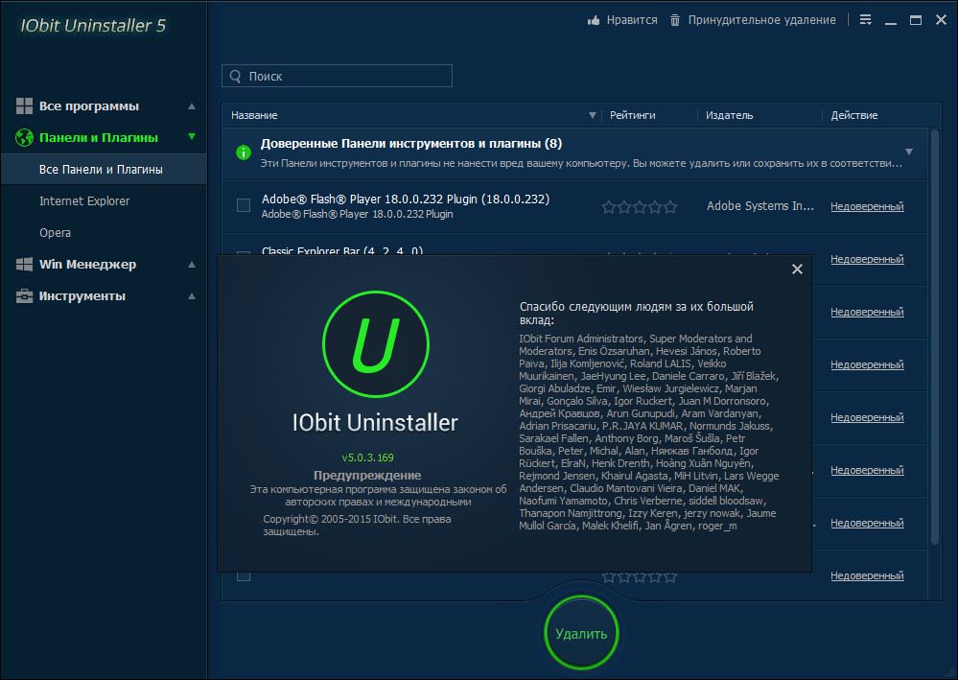958x680 pixels.
Task: Click the thumbs-up Нравится icon
Action: click(x=594, y=20)
